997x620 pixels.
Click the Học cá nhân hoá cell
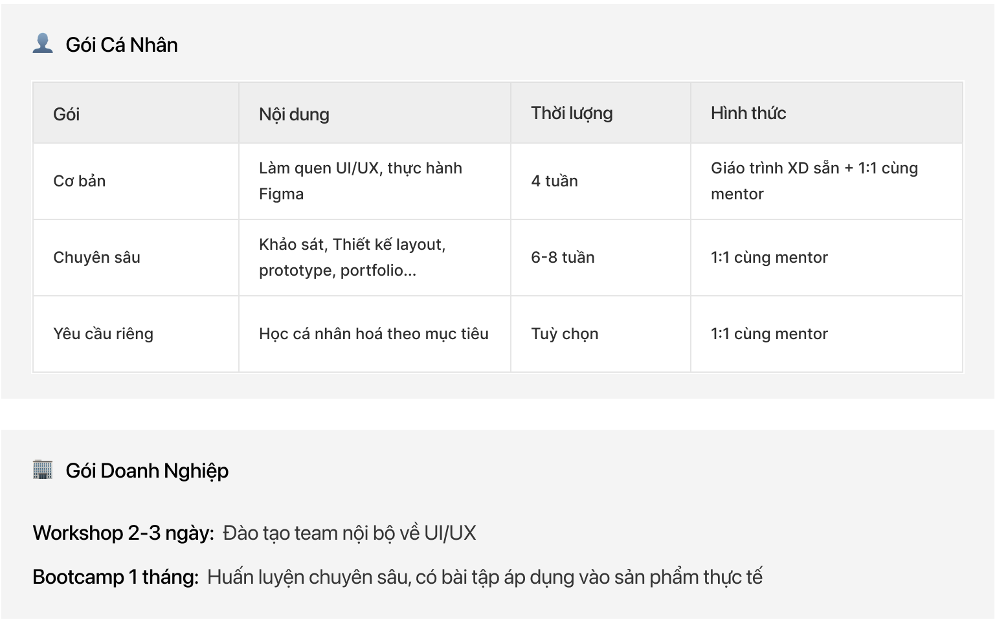pos(375,334)
